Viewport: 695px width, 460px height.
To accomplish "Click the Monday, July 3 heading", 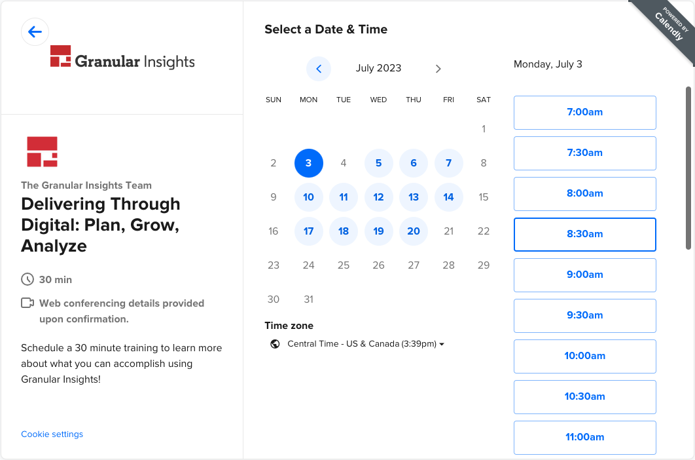I will coord(548,64).
